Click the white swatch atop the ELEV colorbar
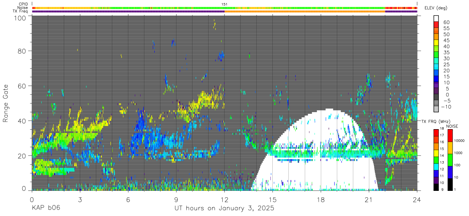 click(x=436, y=18)
